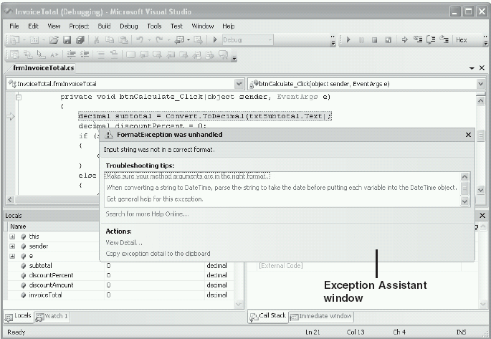The image size is (491, 339).
Task: Open the Debug solution configuration dropdown
Action: pyautogui.click(x=270, y=39)
